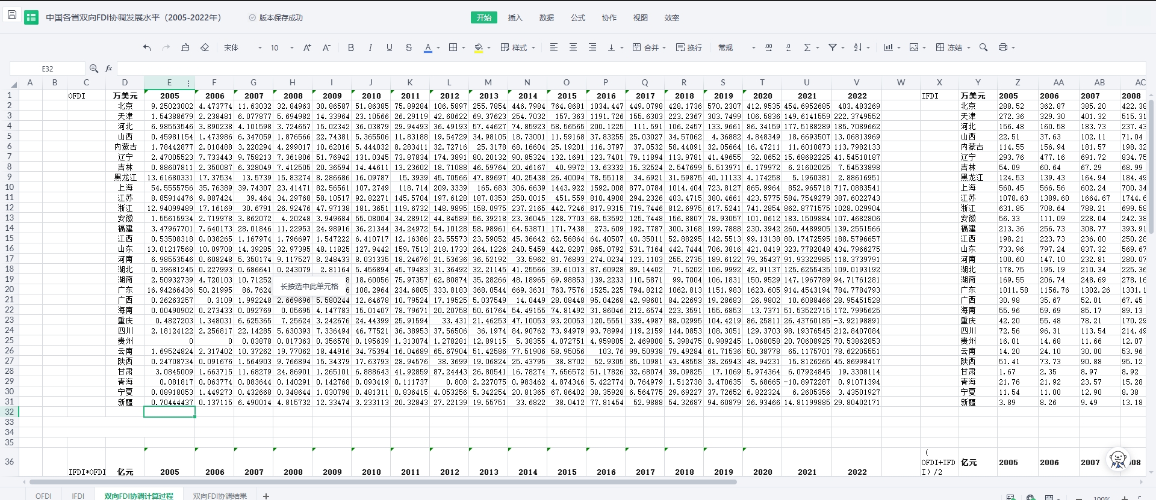Screen dimensions: 1156x500
Task: Open the 插入 ribbon tab
Action: pyautogui.click(x=515, y=17)
